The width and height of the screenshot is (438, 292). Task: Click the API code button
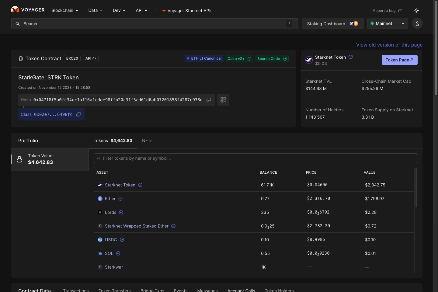pyautogui.click(x=91, y=58)
